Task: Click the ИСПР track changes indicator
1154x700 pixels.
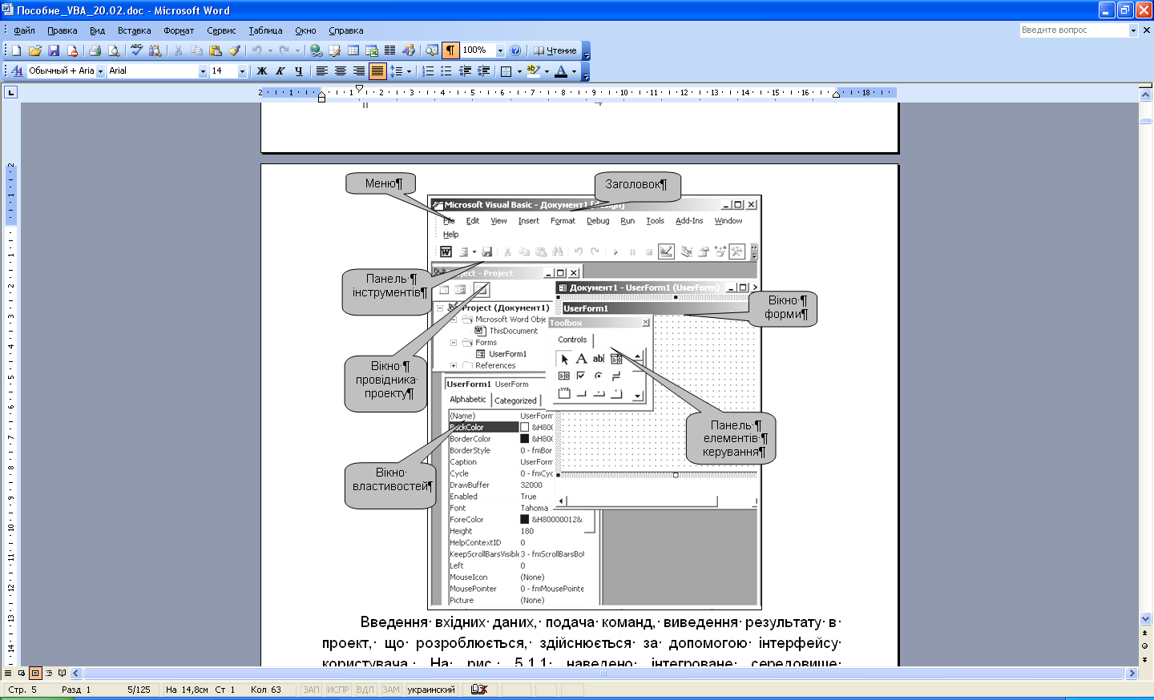Action: coord(338,690)
